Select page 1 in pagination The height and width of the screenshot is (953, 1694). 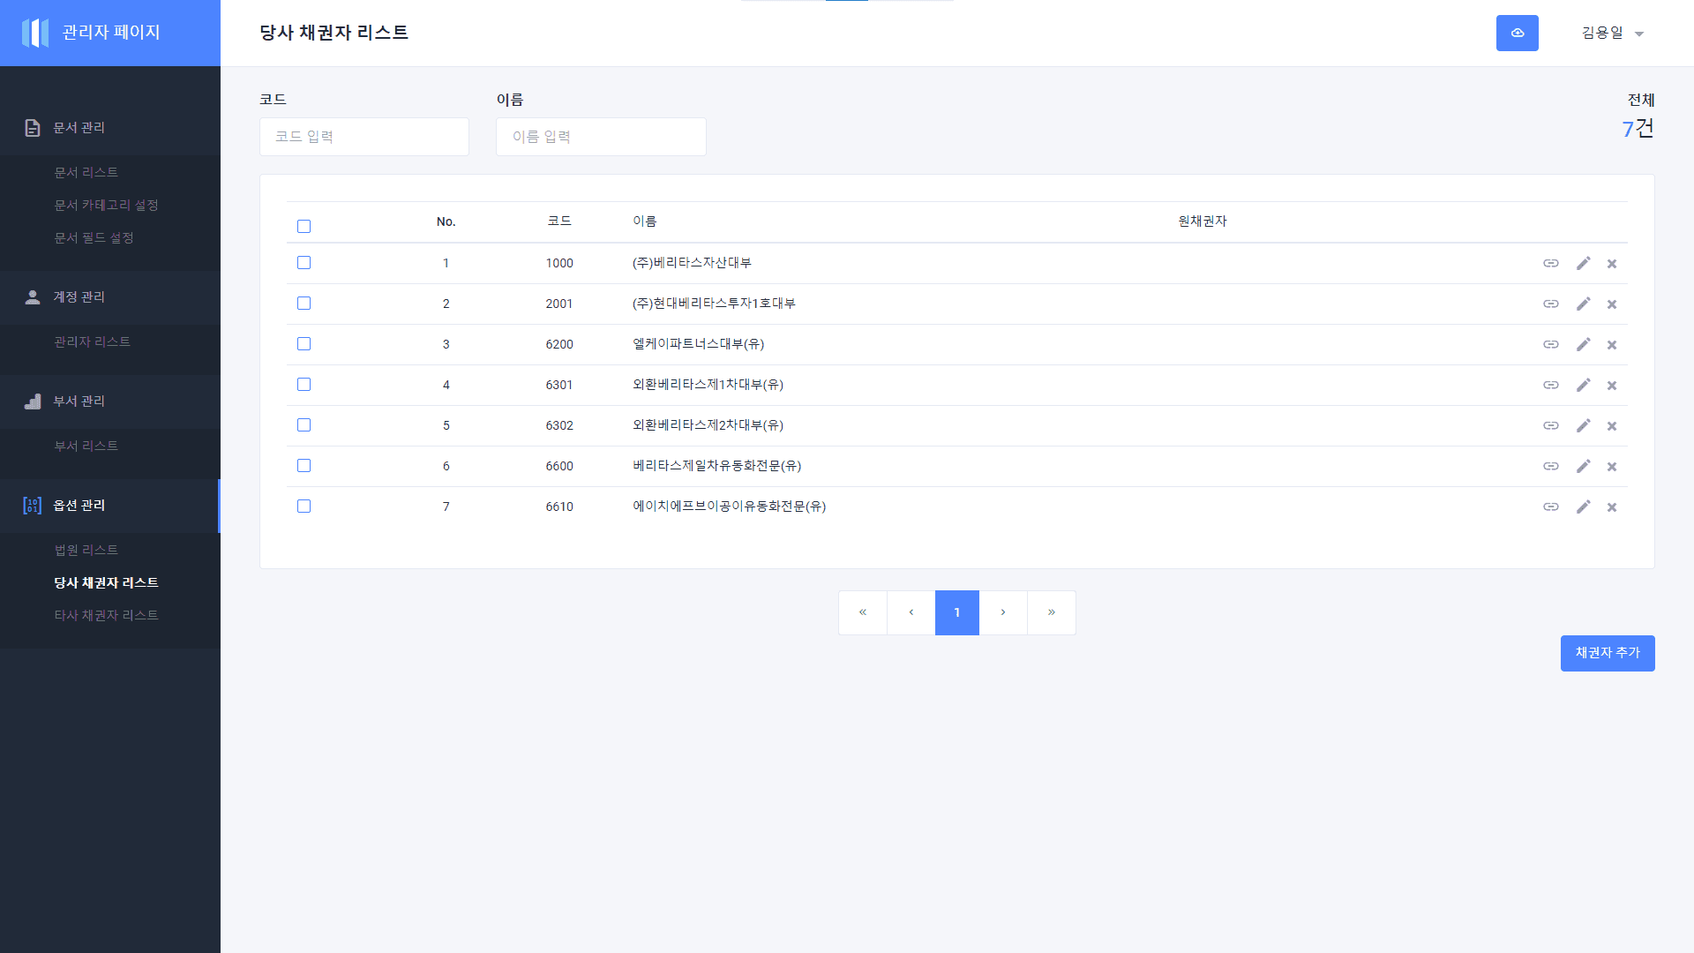pyautogui.click(x=957, y=612)
